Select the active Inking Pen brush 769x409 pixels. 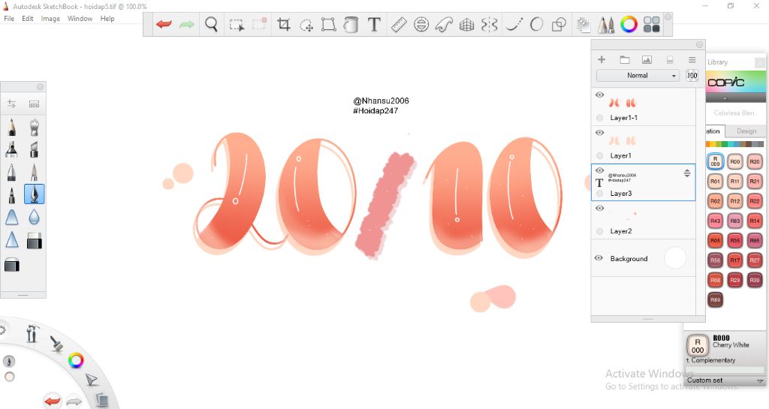pos(34,194)
